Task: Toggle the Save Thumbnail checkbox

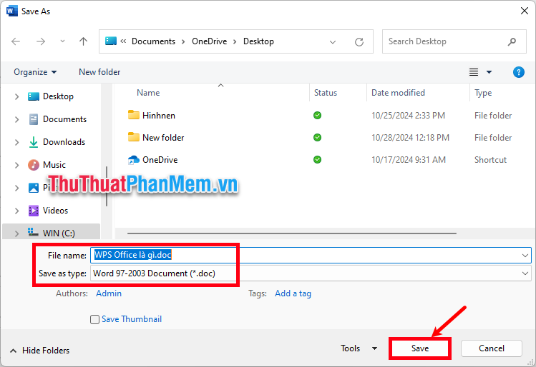Action: click(x=94, y=320)
